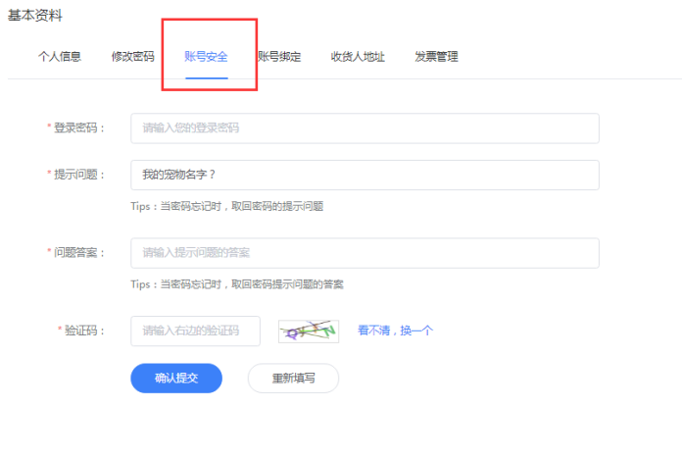Viewport: 682px width, 459px height.
Task: Click the 问题答案 field label
Action: (x=78, y=253)
